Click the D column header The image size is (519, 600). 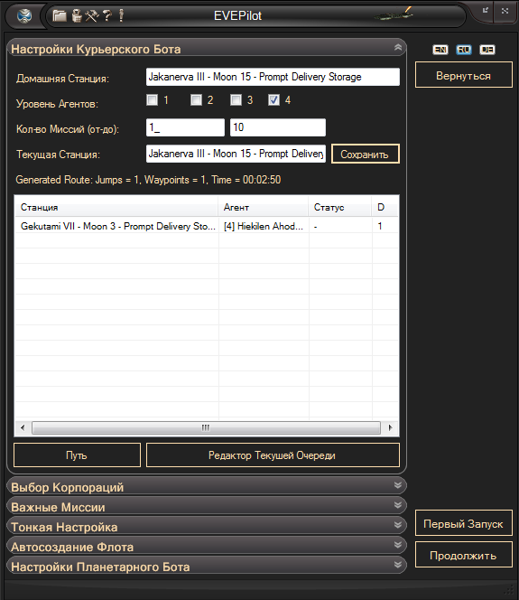385,207
